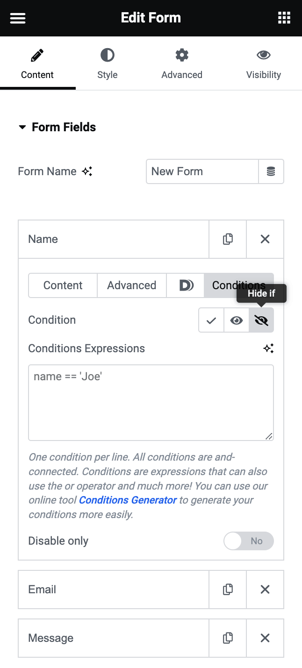Duplicate the Email form field
Screen dimensions: 302x668
point(228,589)
